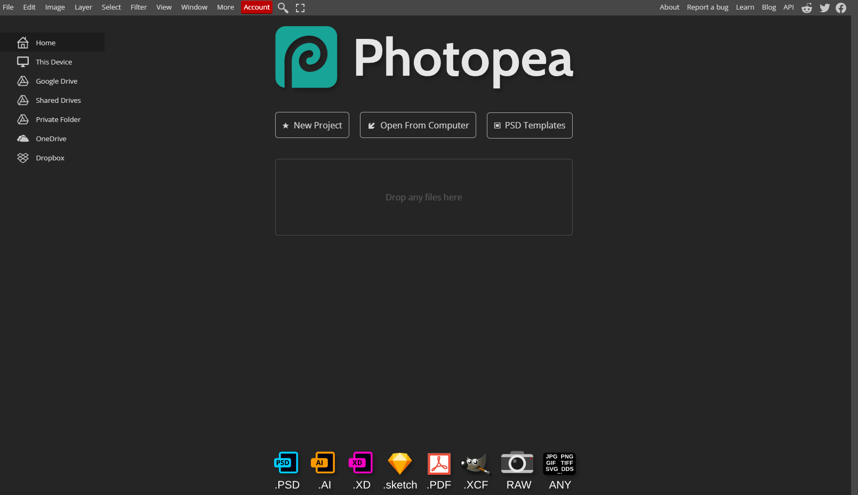Viewport: 858px width, 495px height.
Task: Browse PSD Templates
Action: pyautogui.click(x=530, y=125)
